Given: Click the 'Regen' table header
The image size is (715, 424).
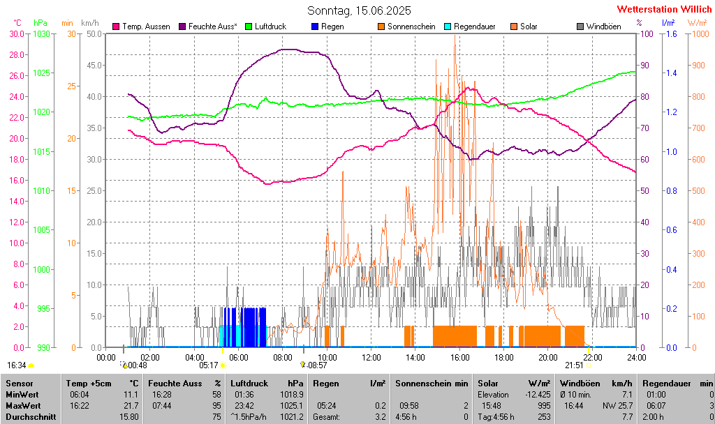Looking at the screenshot, I should (326, 384).
